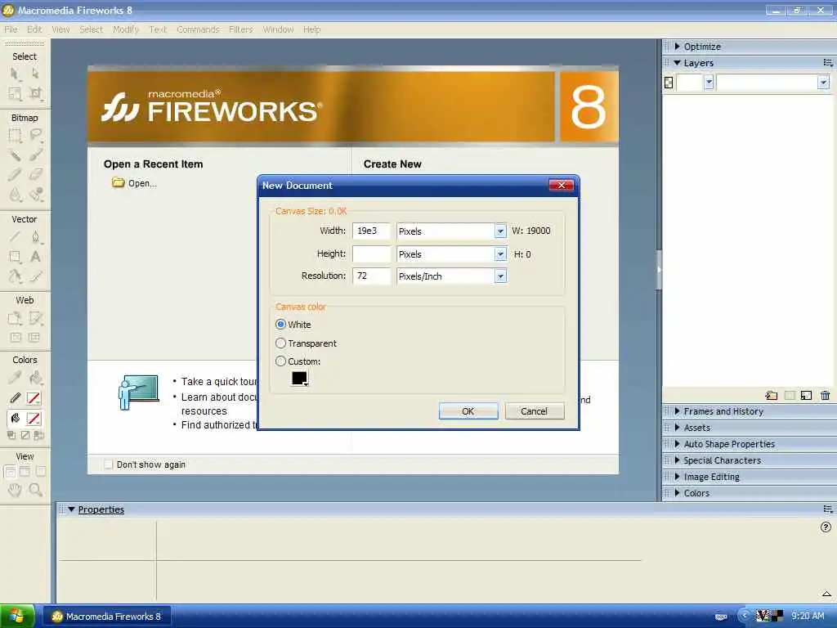Click Take a quick tour link
837x628 pixels.
(x=219, y=381)
